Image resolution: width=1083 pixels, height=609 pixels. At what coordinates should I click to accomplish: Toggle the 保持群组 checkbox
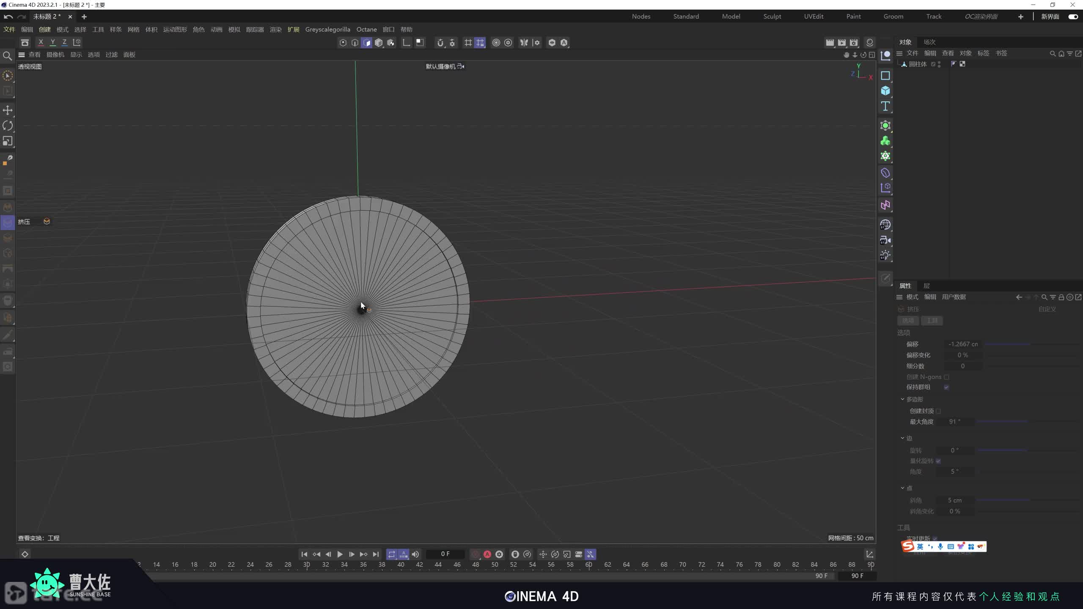[946, 387]
